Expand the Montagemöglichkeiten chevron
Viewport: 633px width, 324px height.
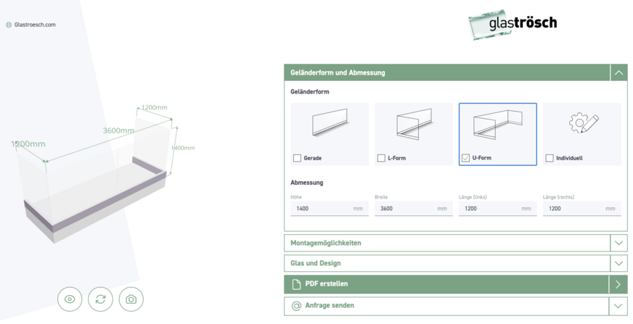tap(619, 243)
